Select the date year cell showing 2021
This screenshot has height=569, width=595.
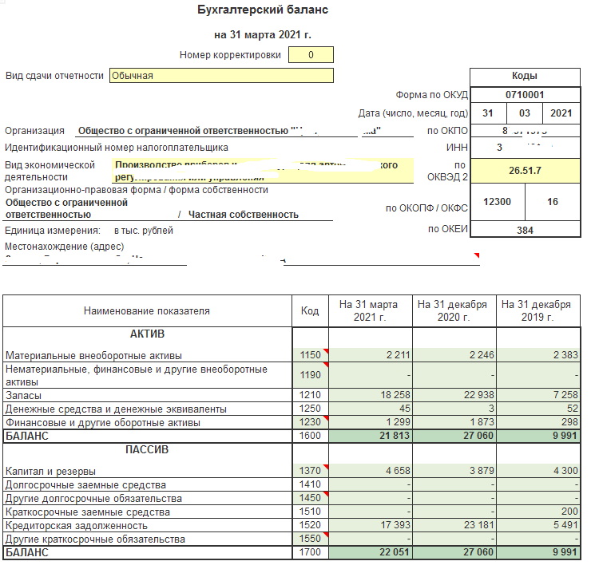tap(561, 113)
